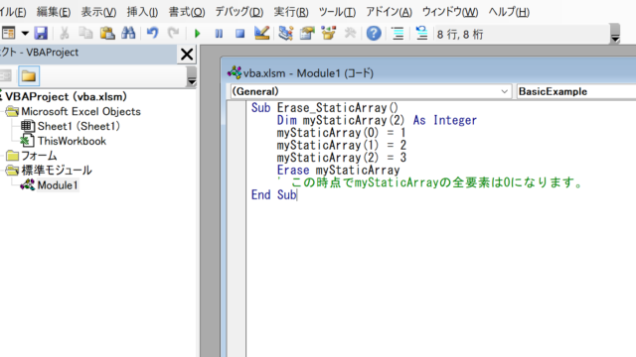The width and height of the screenshot is (636, 357).
Task: Open Find with the binoculars icon
Action: click(x=128, y=33)
